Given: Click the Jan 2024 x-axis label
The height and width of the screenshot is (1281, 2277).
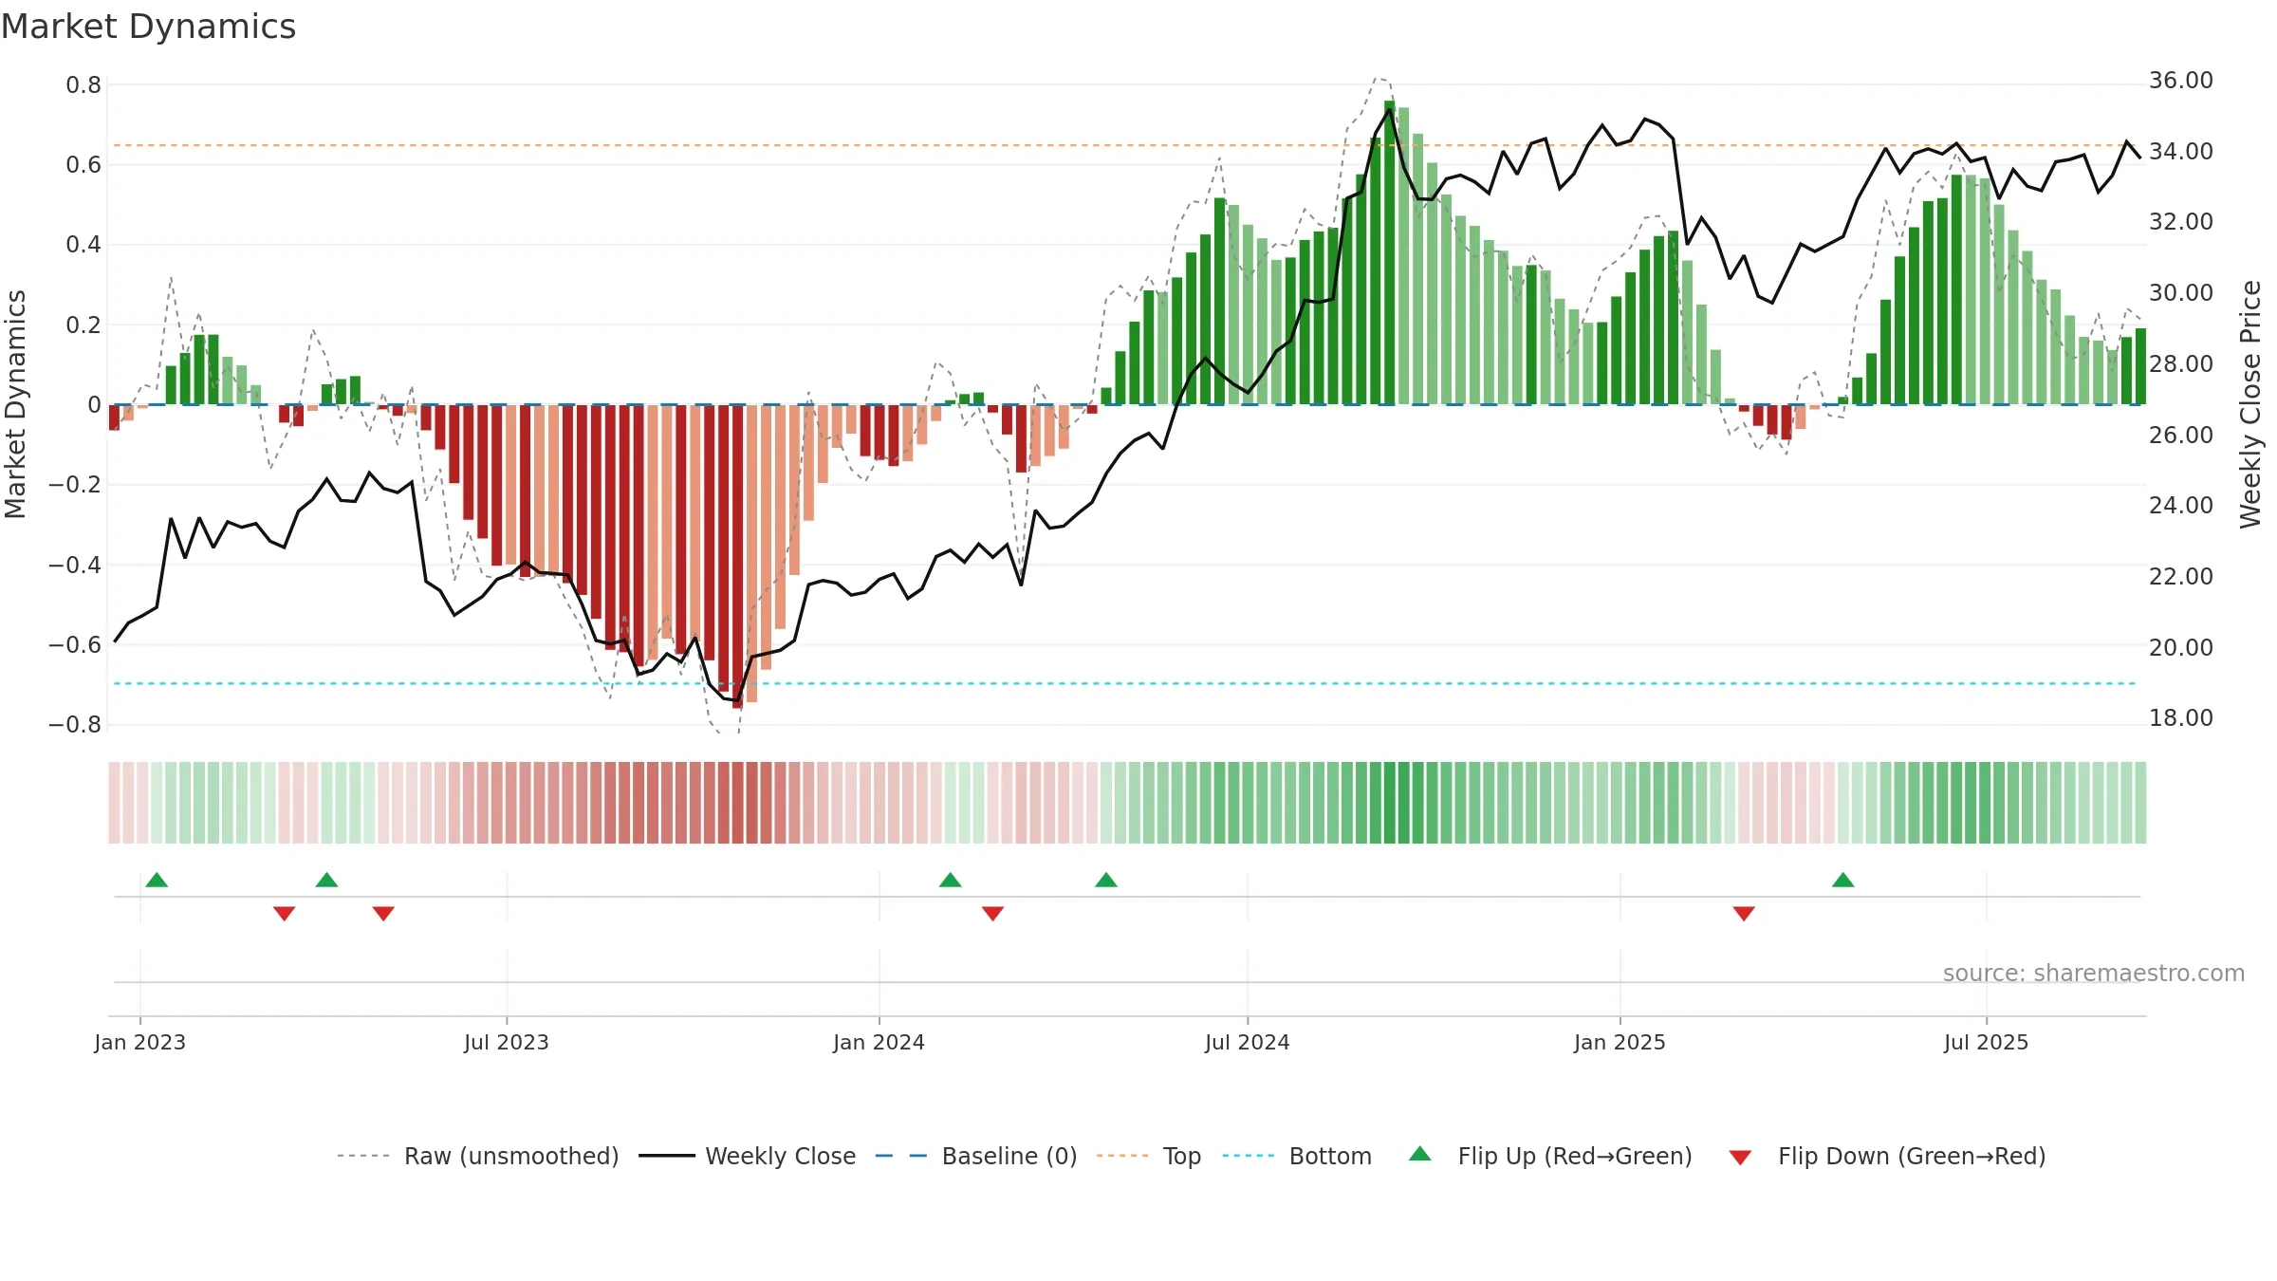Looking at the screenshot, I should coord(879,1042).
